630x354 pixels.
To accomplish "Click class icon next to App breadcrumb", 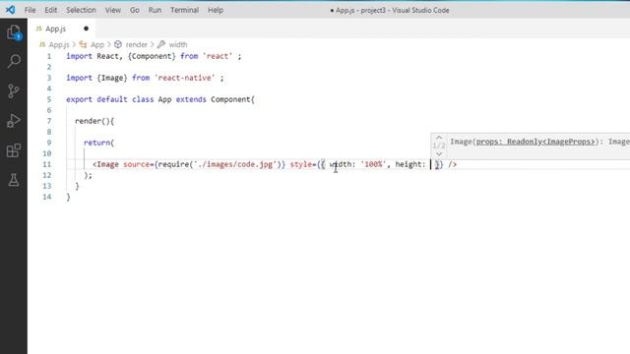I will [x=83, y=44].
